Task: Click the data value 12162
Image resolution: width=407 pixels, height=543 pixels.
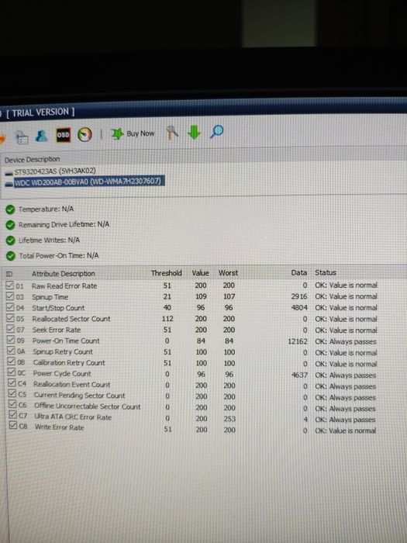Action: click(x=297, y=341)
